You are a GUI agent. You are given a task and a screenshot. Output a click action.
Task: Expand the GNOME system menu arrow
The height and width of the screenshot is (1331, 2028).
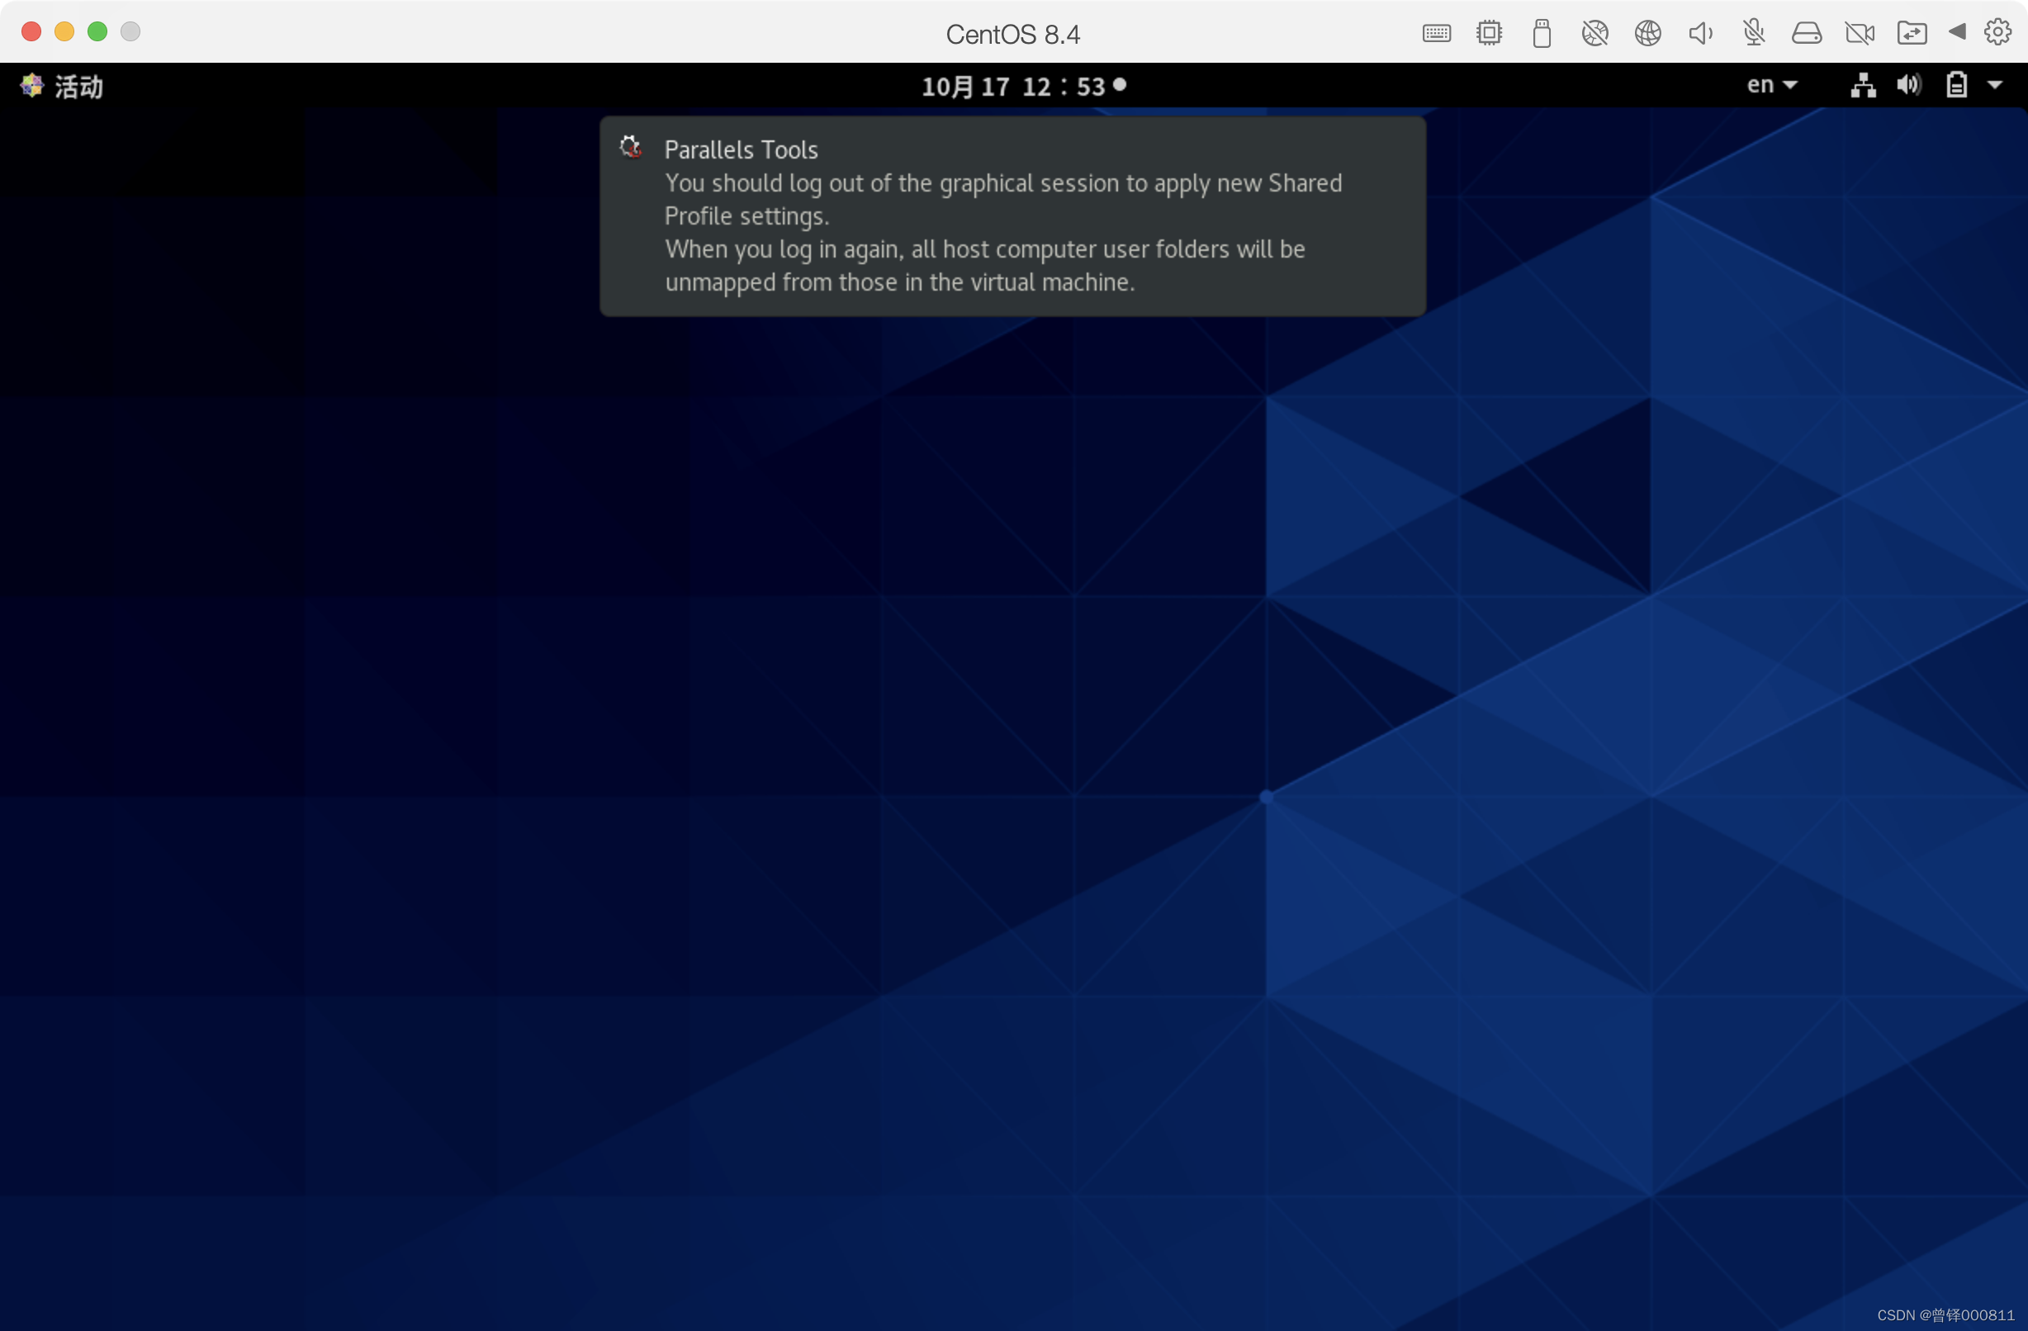coord(1994,85)
